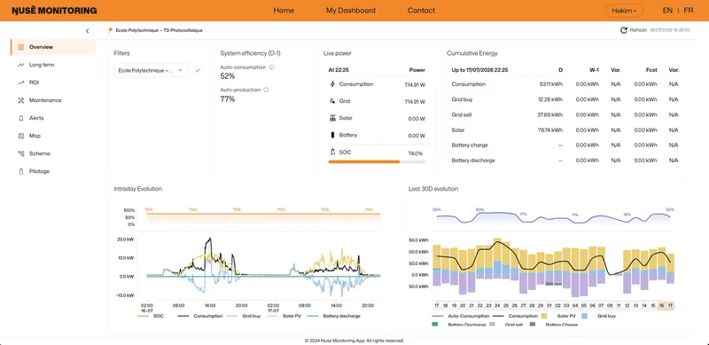The image size is (709, 345).
Task: Collapse the sidebar with the chevron
Action: click(87, 31)
